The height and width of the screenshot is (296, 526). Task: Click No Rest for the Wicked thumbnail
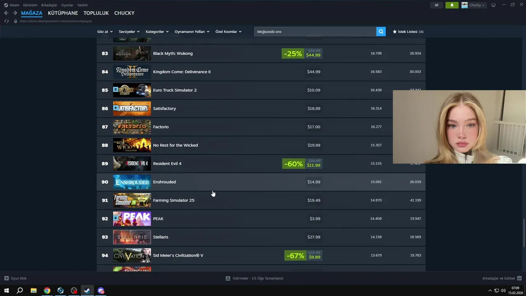click(132, 145)
